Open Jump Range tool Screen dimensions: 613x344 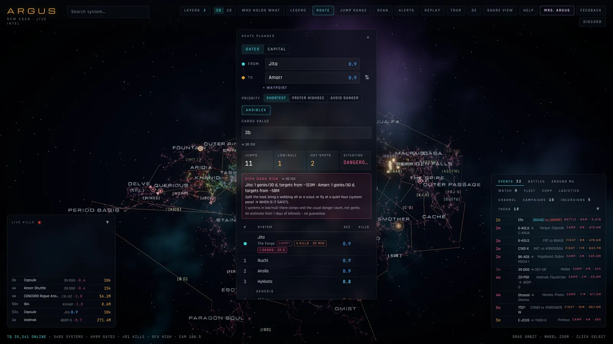353,10
